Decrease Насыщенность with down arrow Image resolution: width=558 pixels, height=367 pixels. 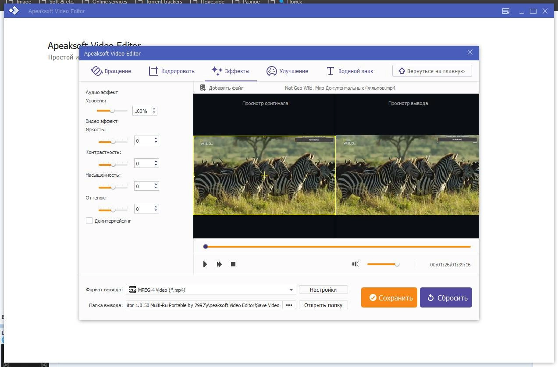156,189
